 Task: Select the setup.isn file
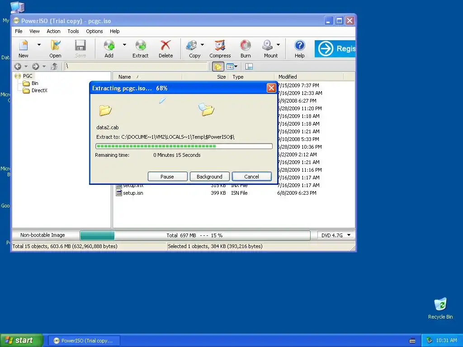(133, 193)
